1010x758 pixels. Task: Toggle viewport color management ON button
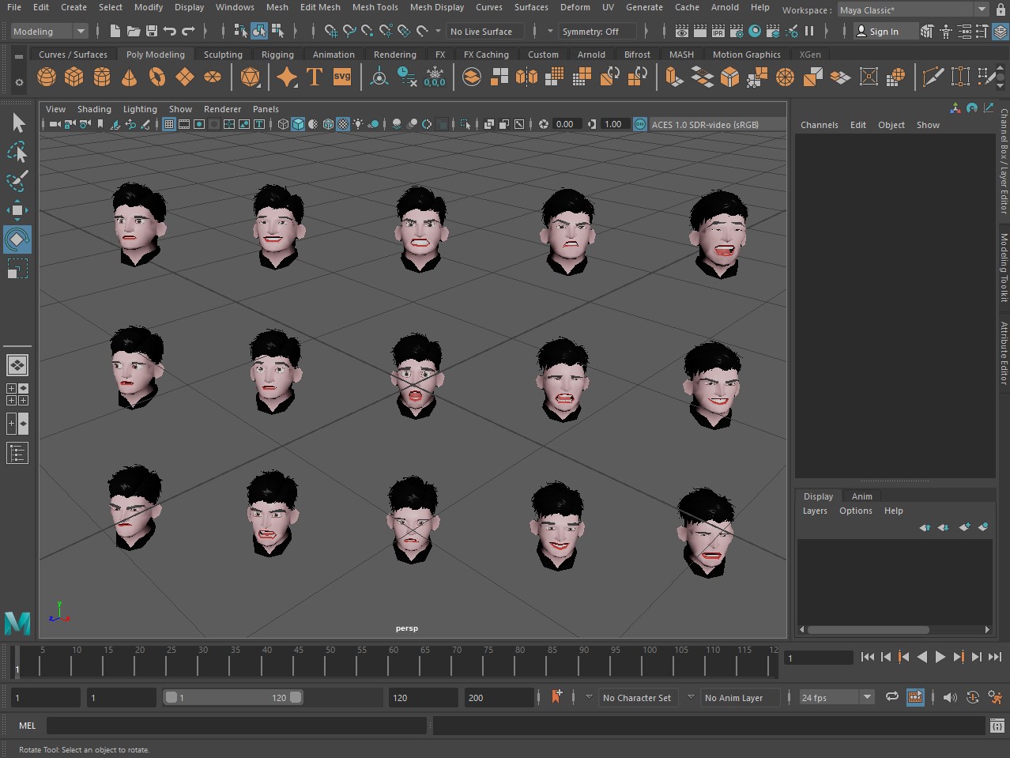[x=639, y=124]
